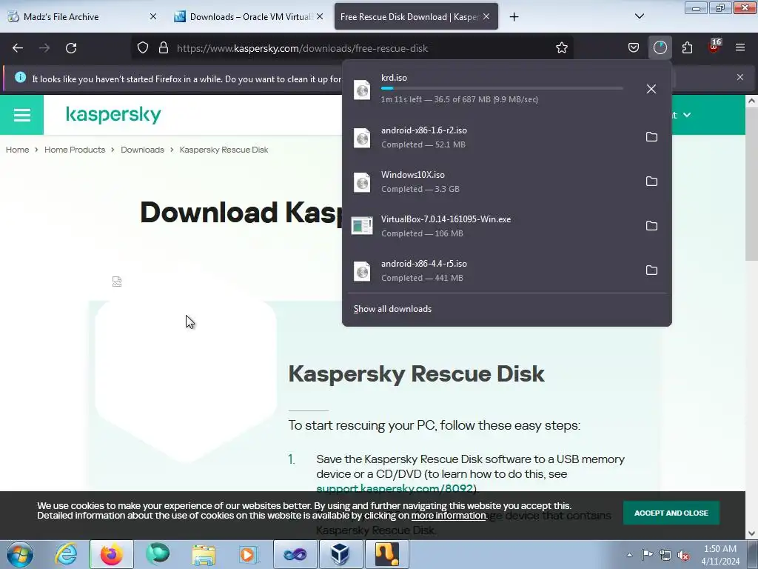Click the page vertical scrollbar thumb
The image size is (758, 569).
tap(751, 184)
